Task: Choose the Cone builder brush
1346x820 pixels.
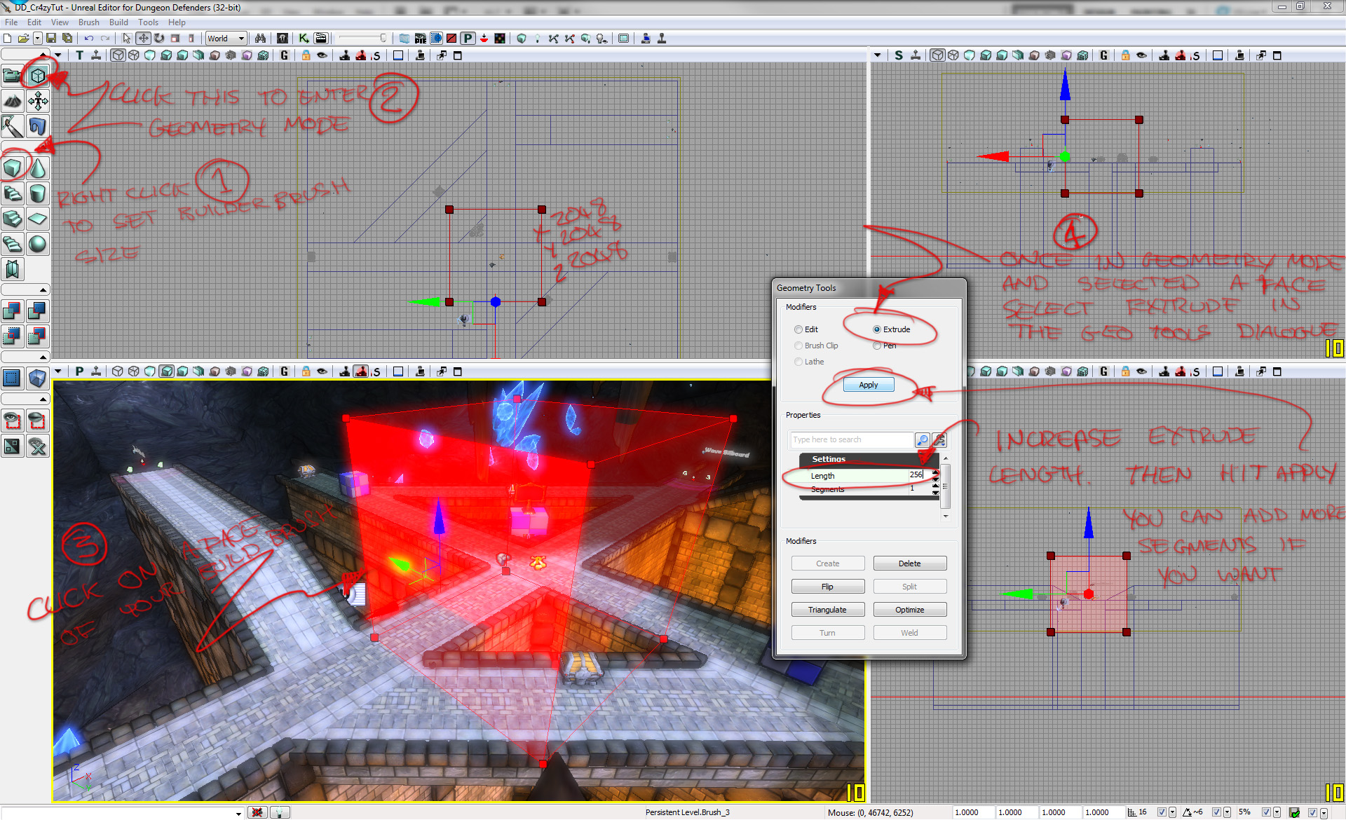Action: (38, 169)
